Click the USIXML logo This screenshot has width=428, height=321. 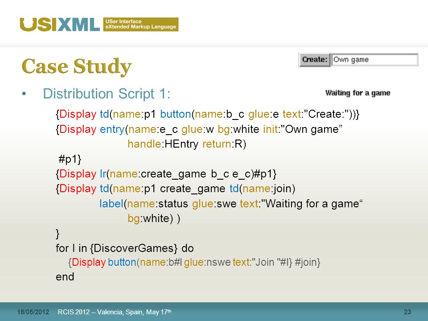point(59,25)
